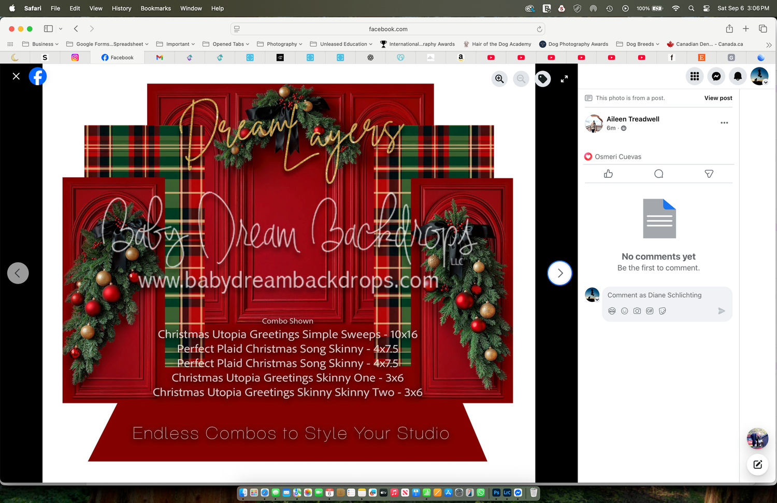
Task: Switch to the Facebook tab
Action: 118,58
